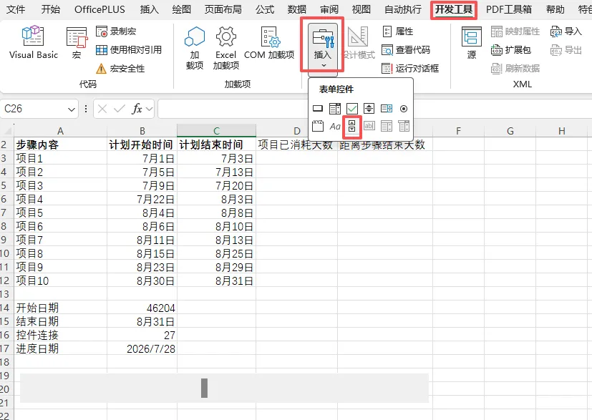592x420 pixels.
Task: Click 扩展包 expansion packs
Action: [x=511, y=50]
